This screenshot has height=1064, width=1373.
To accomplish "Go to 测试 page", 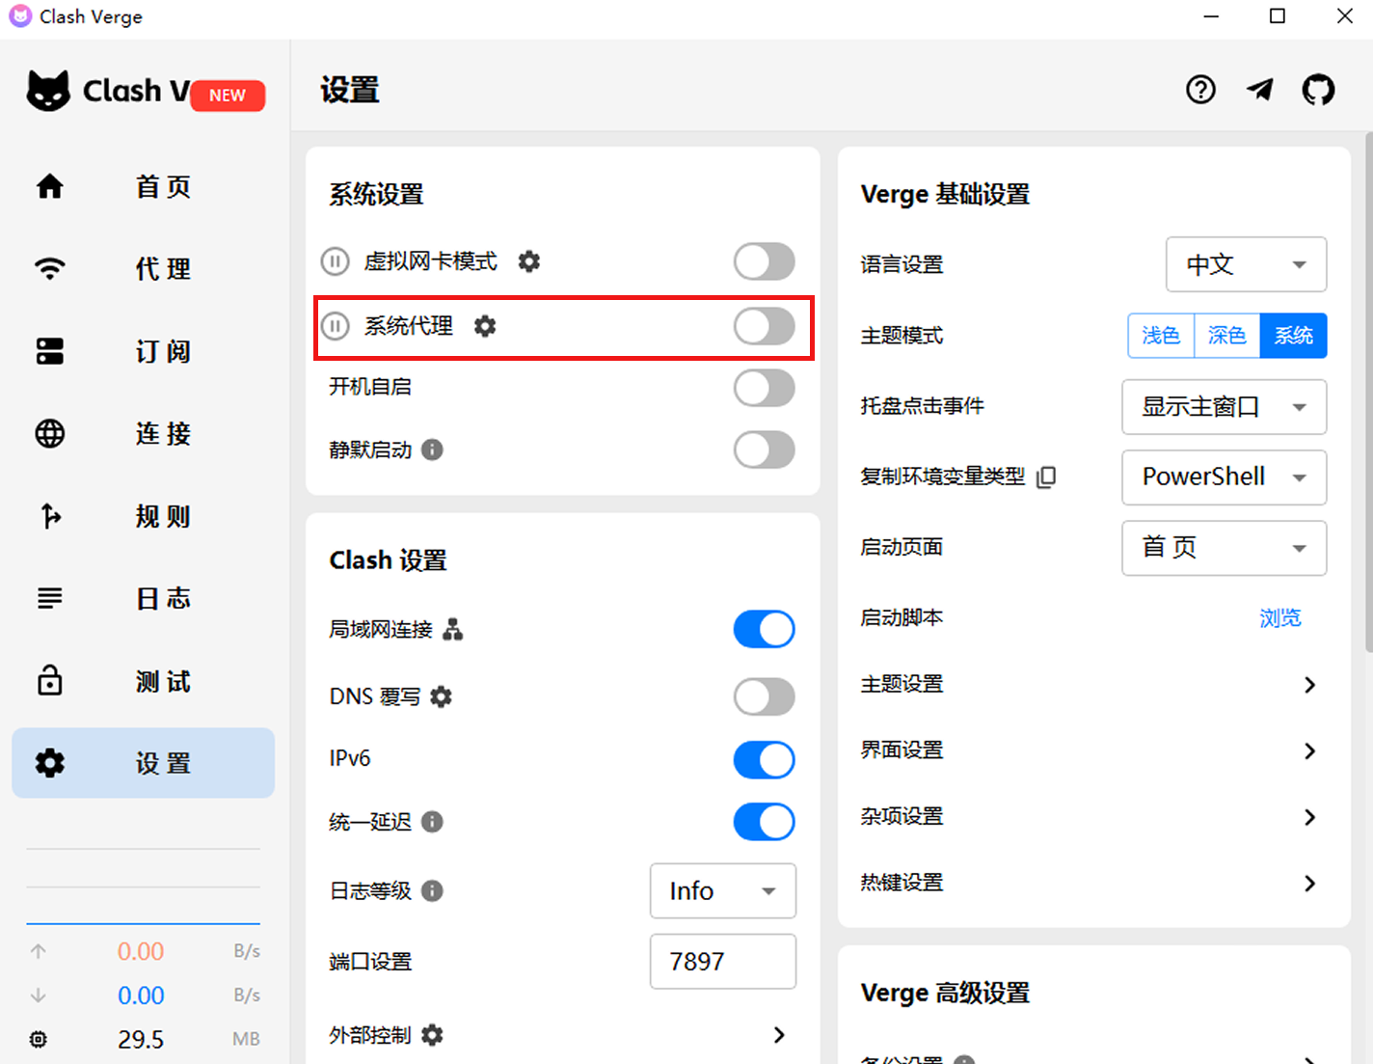I will click(143, 681).
